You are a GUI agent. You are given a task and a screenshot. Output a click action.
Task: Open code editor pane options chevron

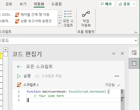point(114,53)
